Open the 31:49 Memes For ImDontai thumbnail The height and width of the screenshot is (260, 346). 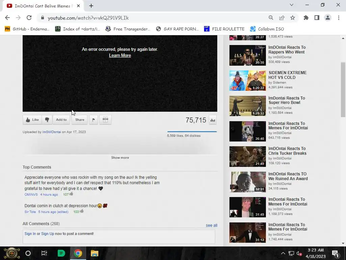click(x=248, y=208)
